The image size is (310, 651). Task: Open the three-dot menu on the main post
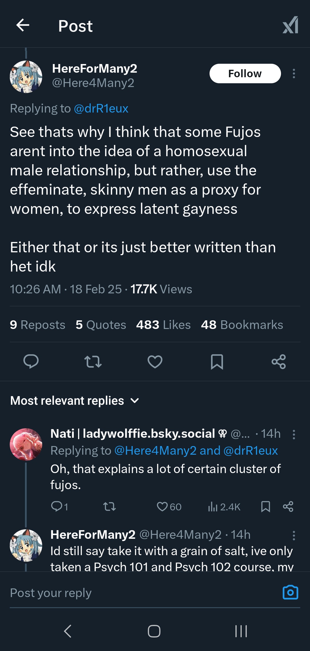click(294, 73)
